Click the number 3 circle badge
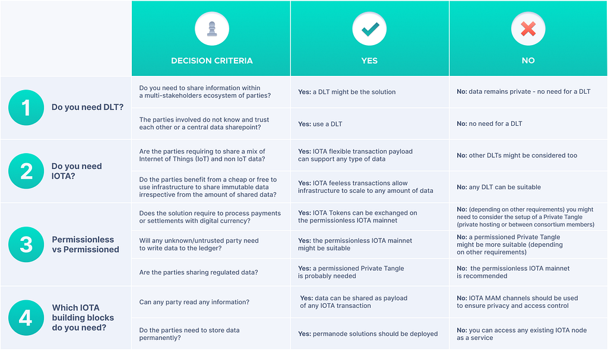The image size is (608, 350). coord(26,244)
